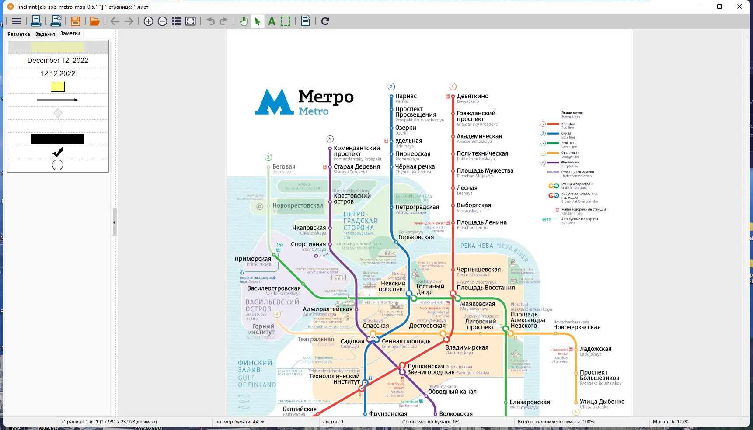Select the 'December 12, 2022' date stamp
This screenshot has width=753, height=430.
(58, 60)
